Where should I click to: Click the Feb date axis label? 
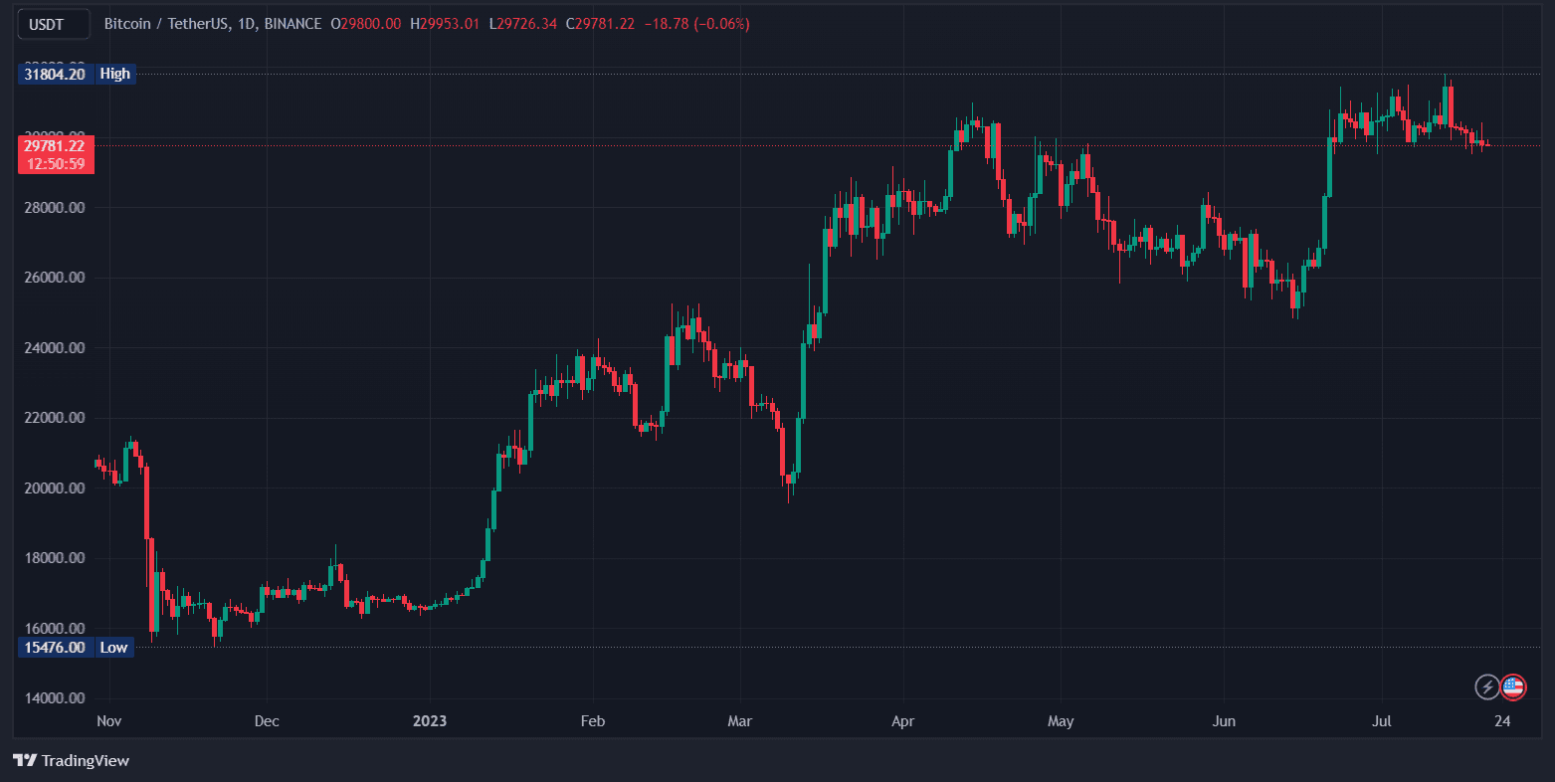(x=593, y=721)
